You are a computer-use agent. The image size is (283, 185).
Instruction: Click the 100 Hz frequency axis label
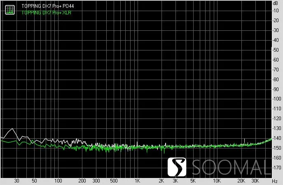pos(58,181)
